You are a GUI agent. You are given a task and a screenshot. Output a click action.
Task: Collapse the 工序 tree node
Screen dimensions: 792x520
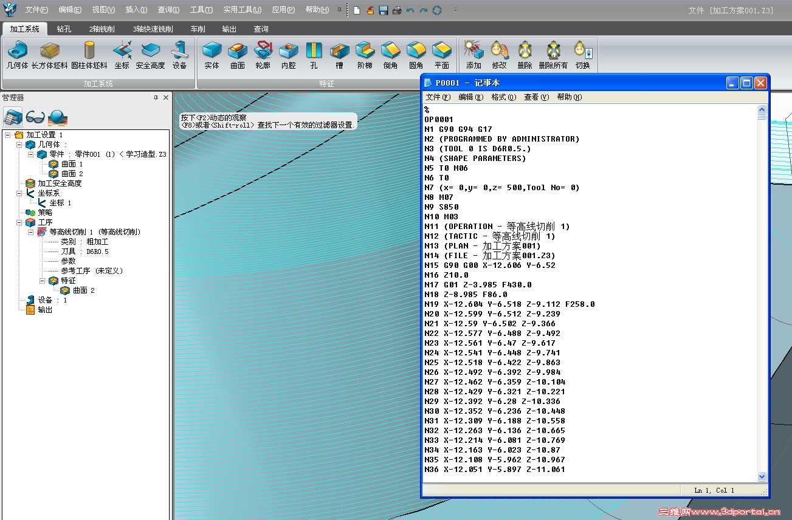point(19,222)
